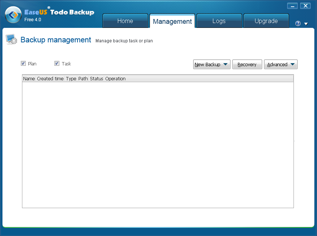Click the Upgrade tab button
The height and width of the screenshot is (236, 317).
(266, 21)
